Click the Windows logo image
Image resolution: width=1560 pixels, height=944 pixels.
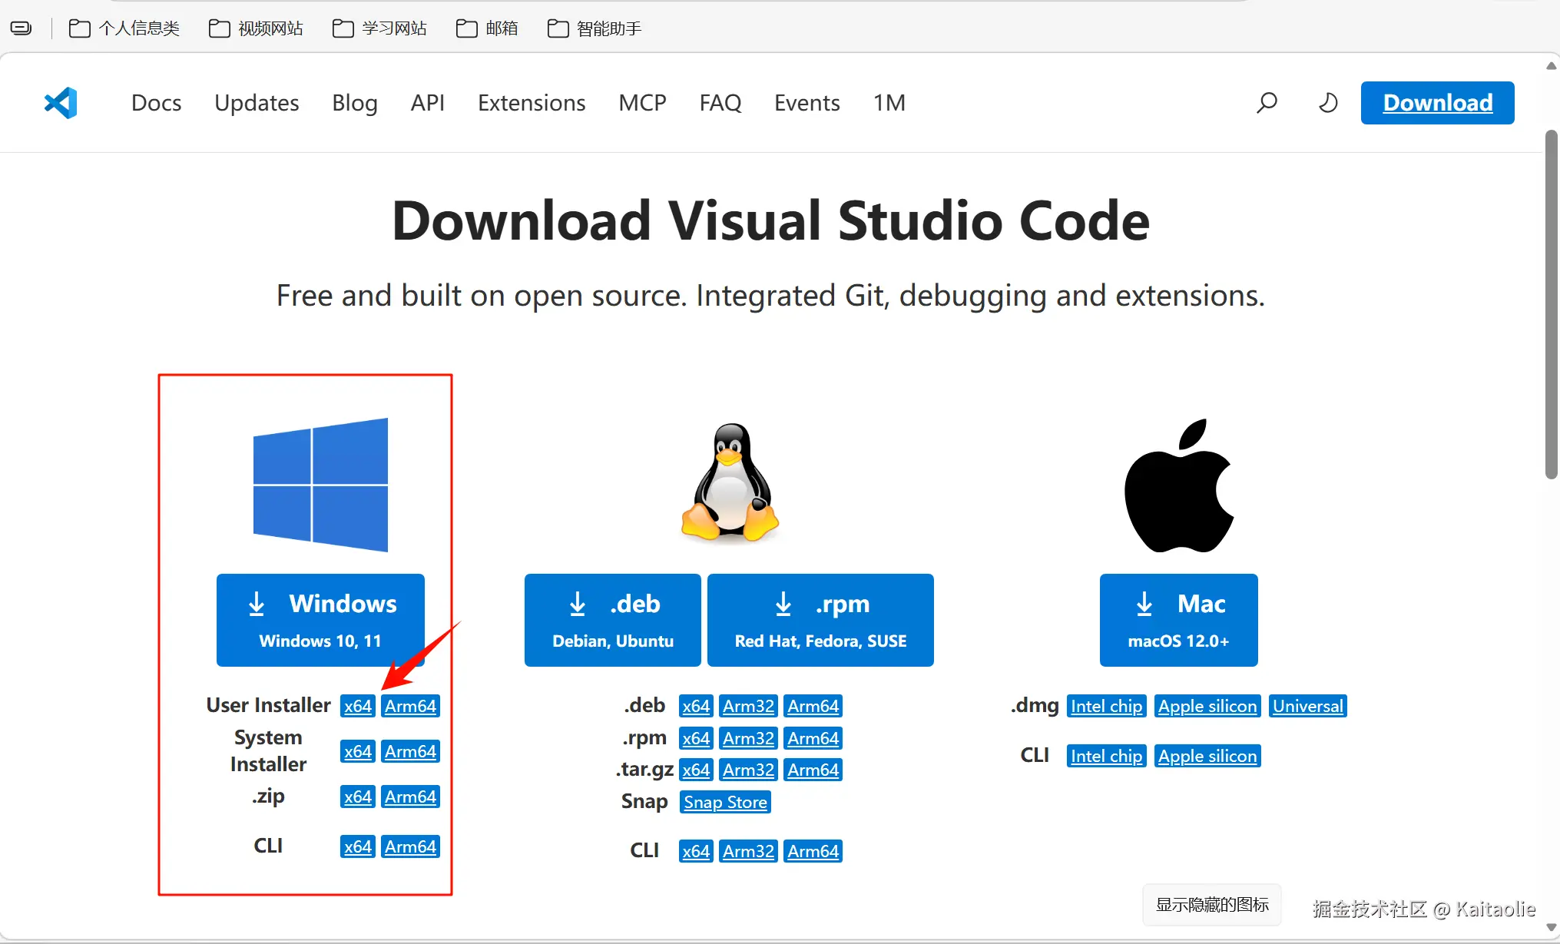point(320,485)
